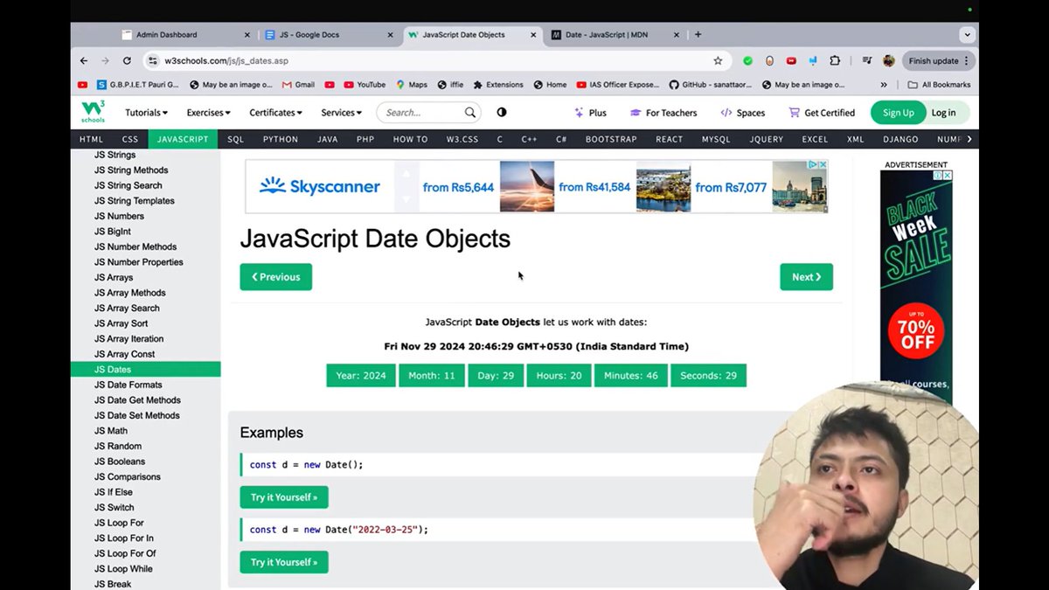
Task: Open the tab search dropdown arrow
Action: pos(967,35)
